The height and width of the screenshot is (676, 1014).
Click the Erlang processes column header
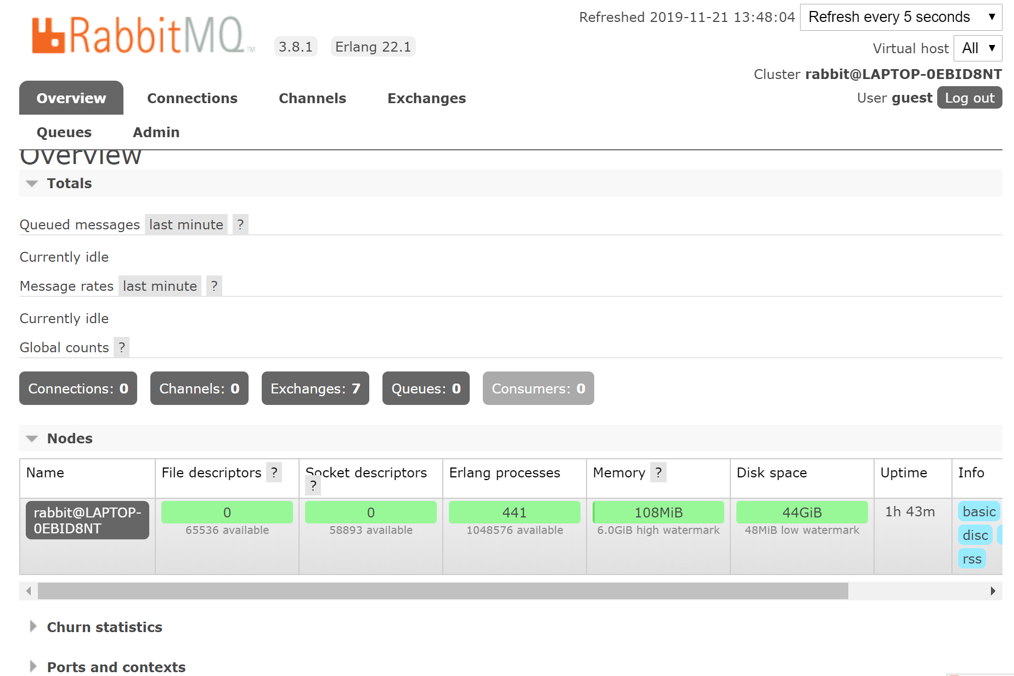(x=504, y=472)
